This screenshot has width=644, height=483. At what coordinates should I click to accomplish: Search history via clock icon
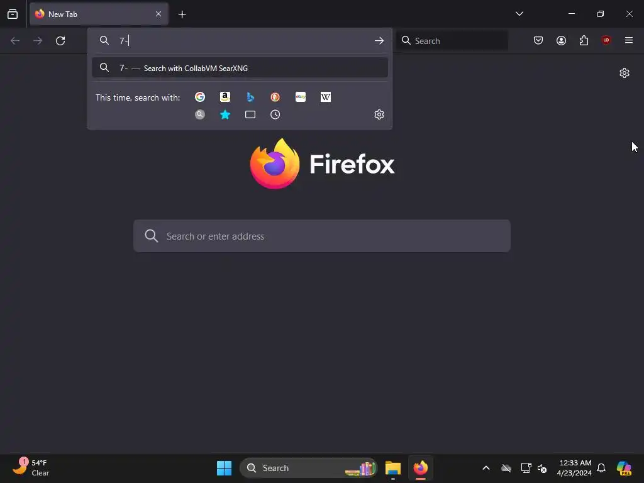[x=275, y=114]
